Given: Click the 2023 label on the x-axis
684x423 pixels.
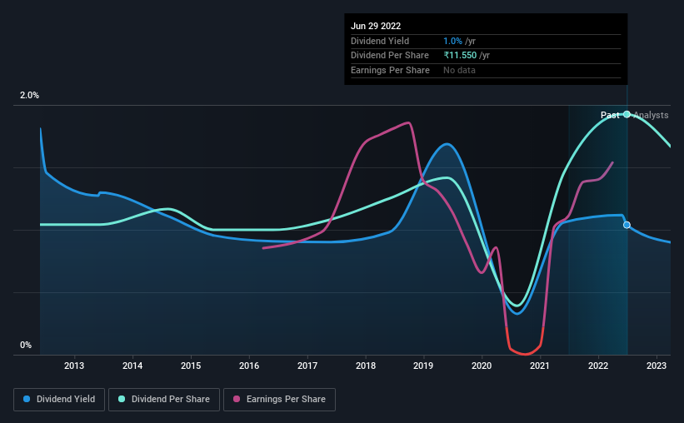Looking at the screenshot, I should [657, 366].
